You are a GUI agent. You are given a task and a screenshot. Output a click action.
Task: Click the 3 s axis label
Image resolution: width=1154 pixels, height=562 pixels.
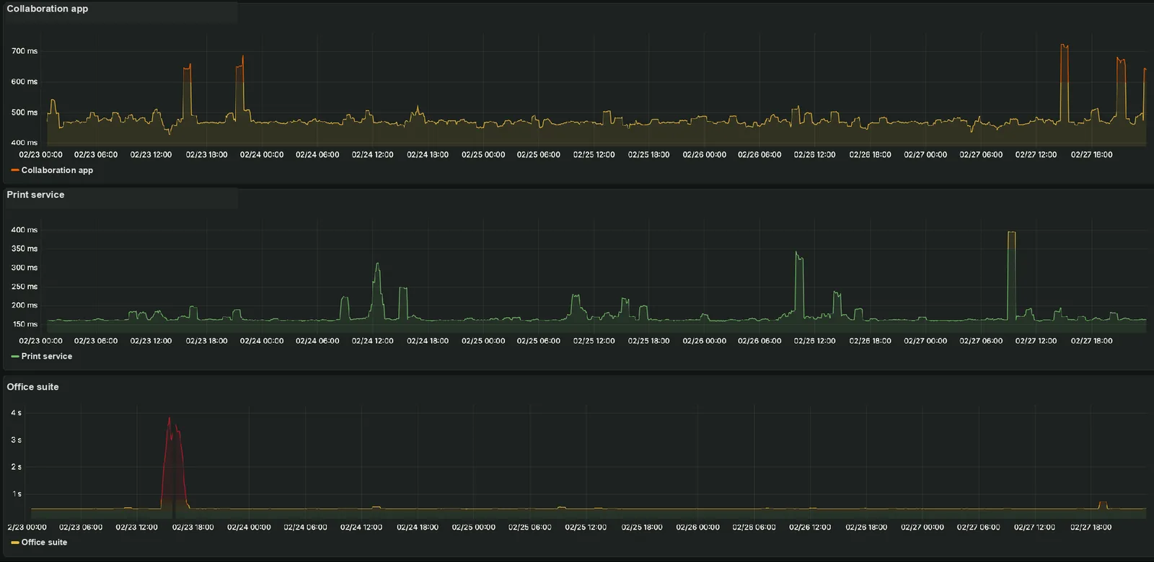click(16, 440)
